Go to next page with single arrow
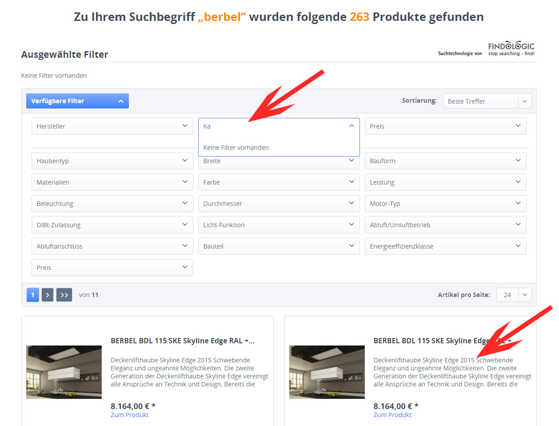 [x=48, y=295]
